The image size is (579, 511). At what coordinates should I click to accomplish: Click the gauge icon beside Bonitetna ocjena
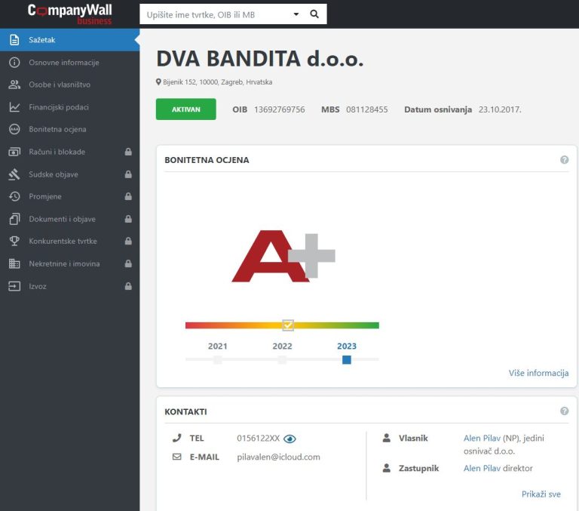coord(14,129)
